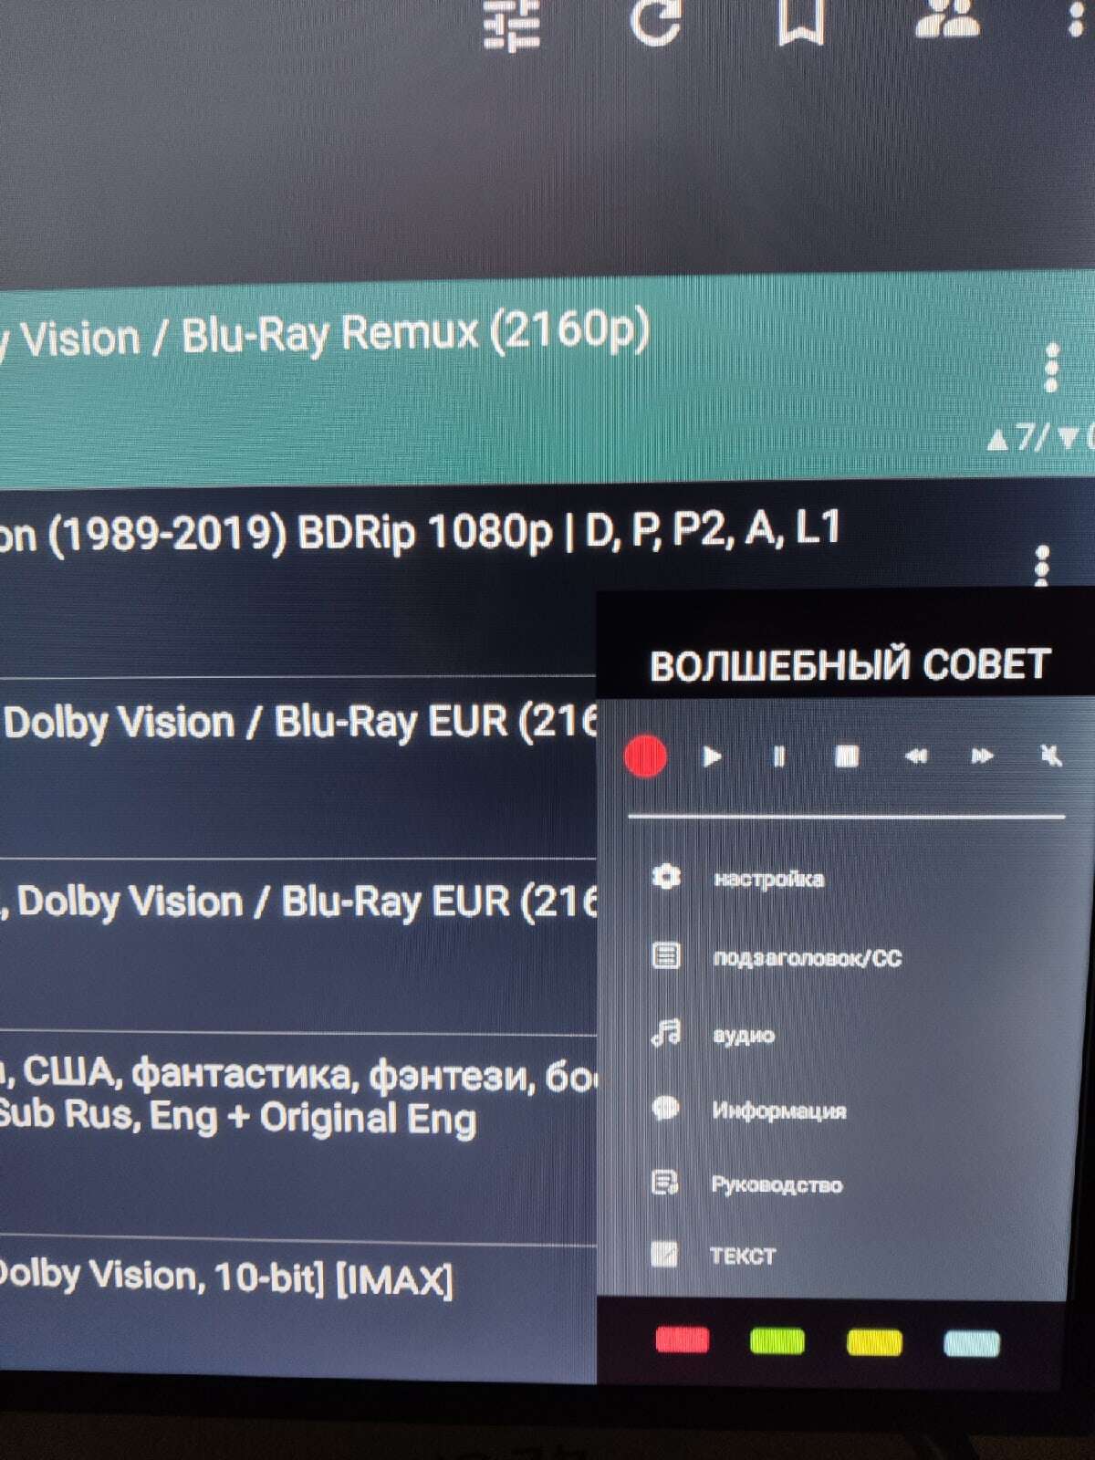
Task: Click the red record button
Action: click(644, 756)
